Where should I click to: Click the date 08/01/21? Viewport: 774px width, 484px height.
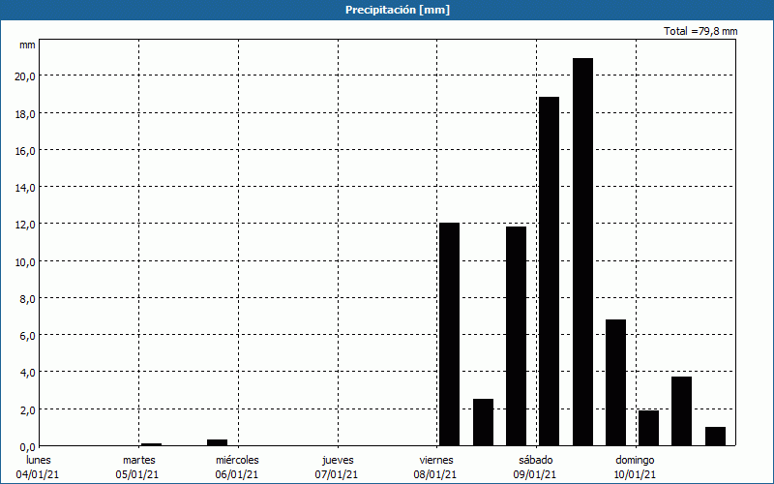click(435, 474)
